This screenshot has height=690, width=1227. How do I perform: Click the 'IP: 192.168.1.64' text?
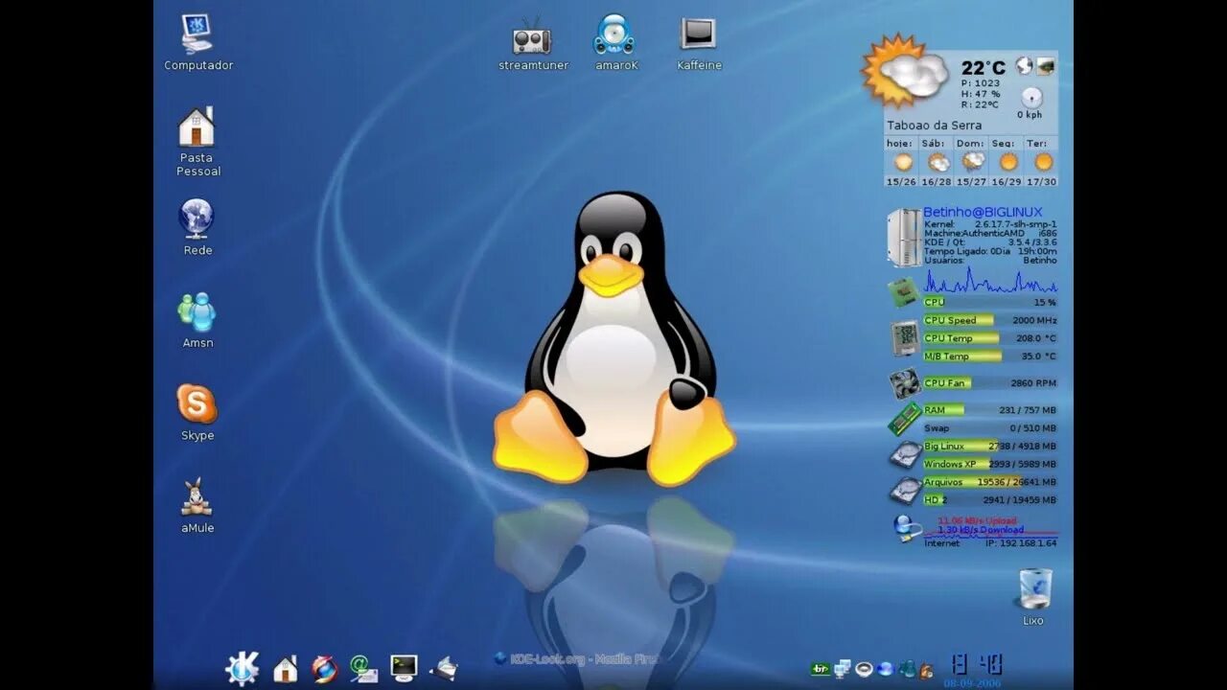pyautogui.click(x=1021, y=543)
